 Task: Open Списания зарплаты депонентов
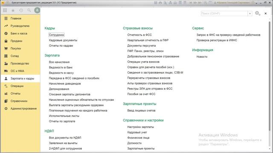(70, 94)
